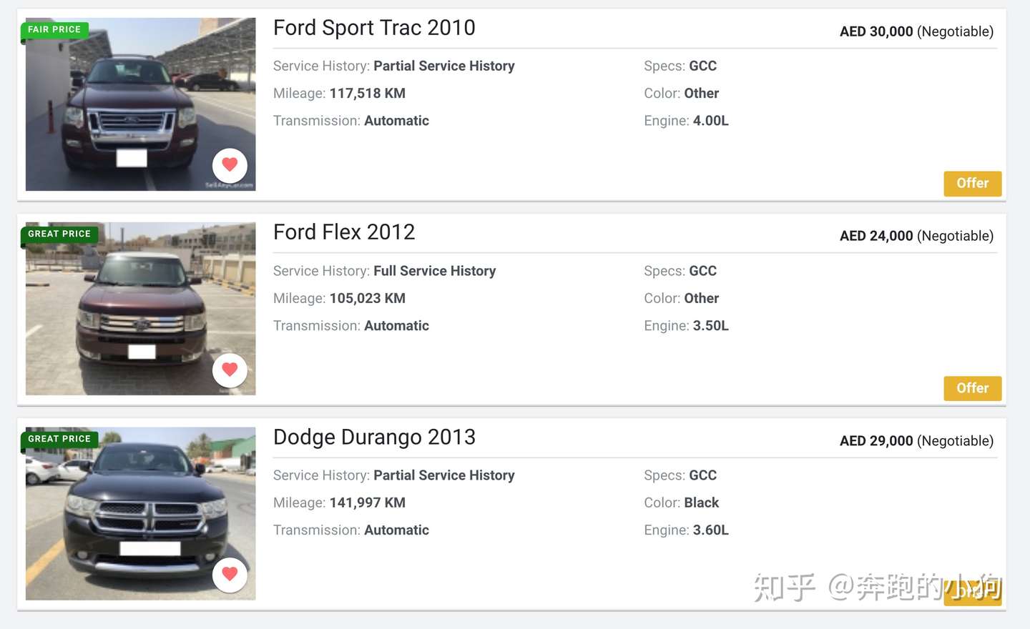Click Engine 3.60L value
The image size is (1030, 629).
[x=711, y=530]
